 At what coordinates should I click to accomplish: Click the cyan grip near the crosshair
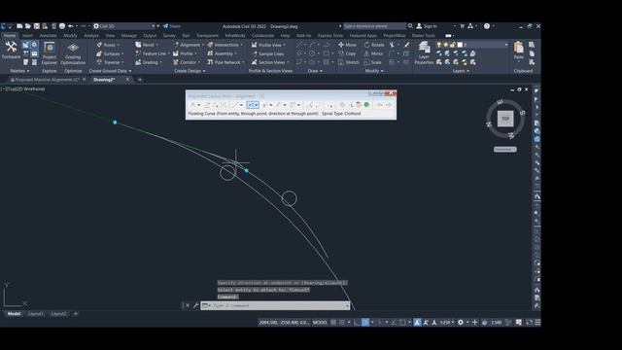pos(246,171)
